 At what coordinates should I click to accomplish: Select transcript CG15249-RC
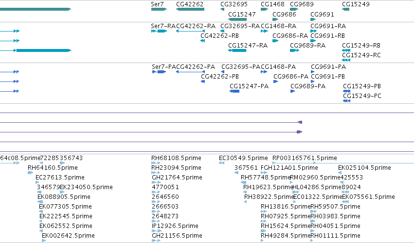[x=361, y=55]
